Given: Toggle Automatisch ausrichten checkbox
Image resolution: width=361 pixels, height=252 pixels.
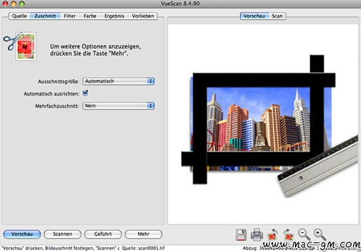Looking at the screenshot, I should [86, 93].
